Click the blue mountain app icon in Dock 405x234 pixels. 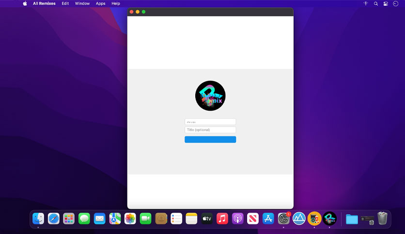(299, 219)
